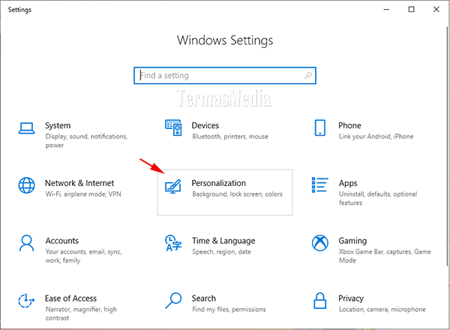The height and width of the screenshot is (330, 450).
Task: Click the magnifier icon in the search box
Action: pyautogui.click(x=308, y=76)
